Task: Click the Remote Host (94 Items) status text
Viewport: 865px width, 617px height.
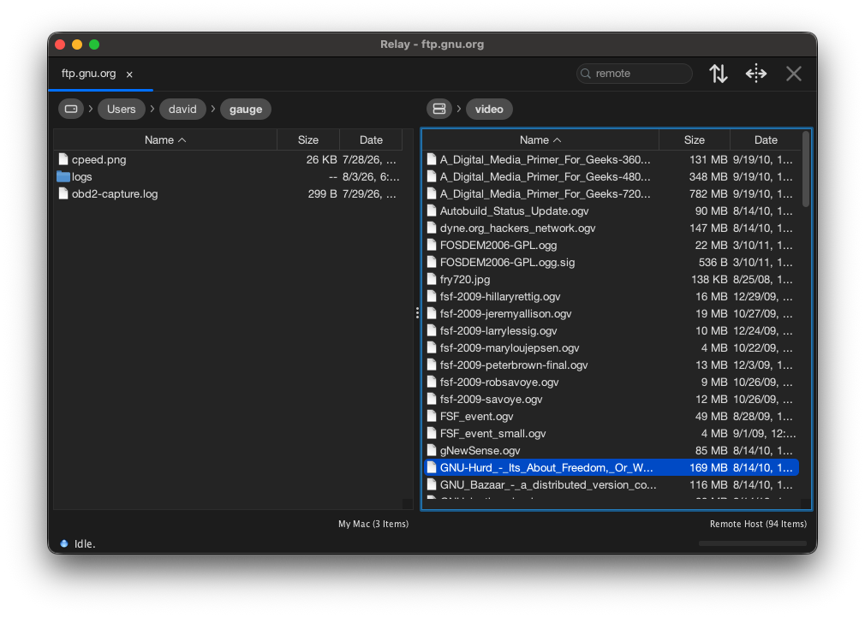Action: click(758, 524)
